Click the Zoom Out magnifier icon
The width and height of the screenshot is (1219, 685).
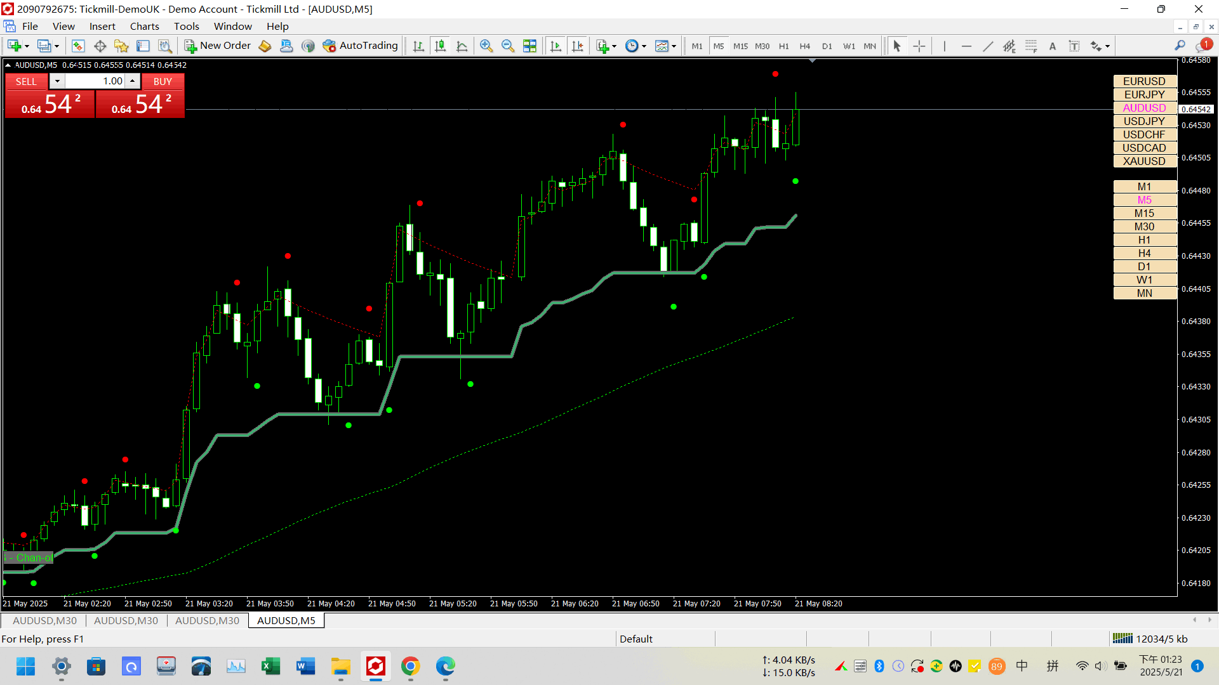click(x=508, y=46)
